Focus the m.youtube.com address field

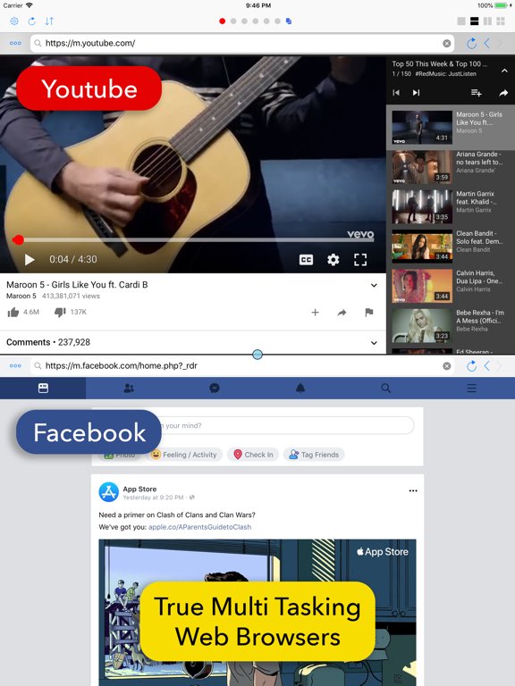(x=241, y=43)
